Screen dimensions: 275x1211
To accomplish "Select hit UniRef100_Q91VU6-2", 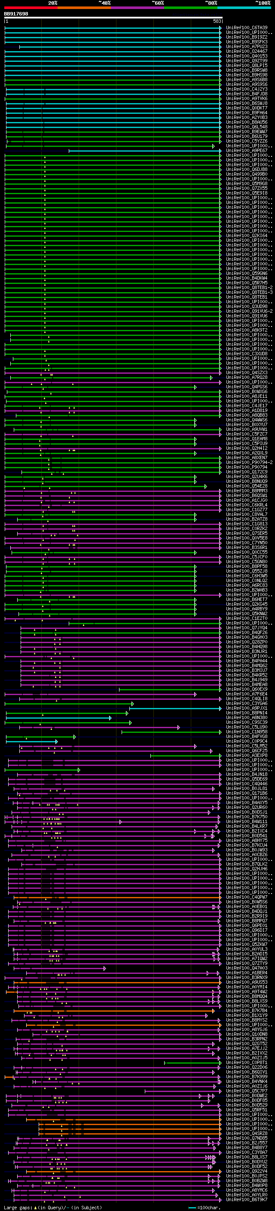I will 249,311.
